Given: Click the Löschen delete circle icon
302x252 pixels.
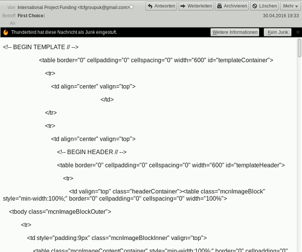Looking at the screenshot, I should [x=255, y=6].
